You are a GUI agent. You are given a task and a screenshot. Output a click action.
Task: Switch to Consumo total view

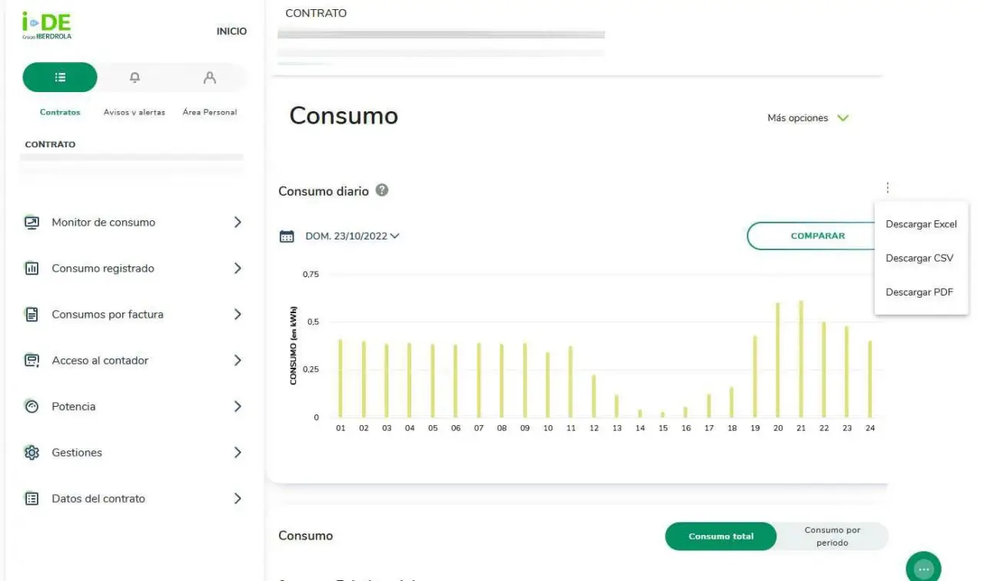tap(720, 536)
